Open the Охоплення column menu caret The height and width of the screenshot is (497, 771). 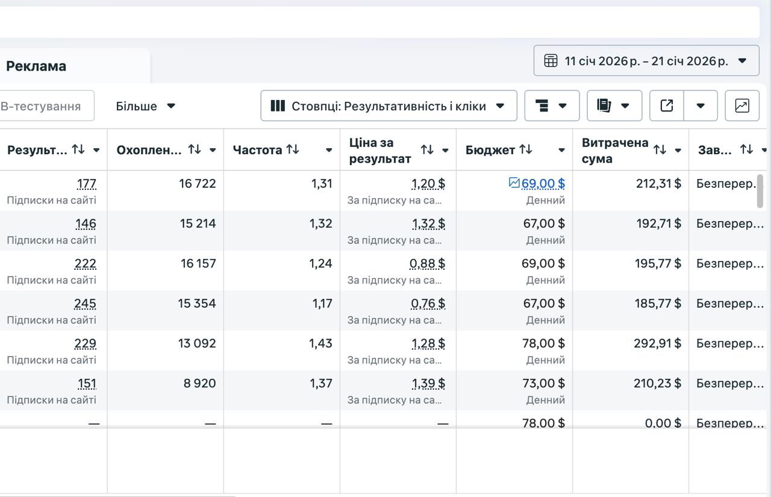213,150
